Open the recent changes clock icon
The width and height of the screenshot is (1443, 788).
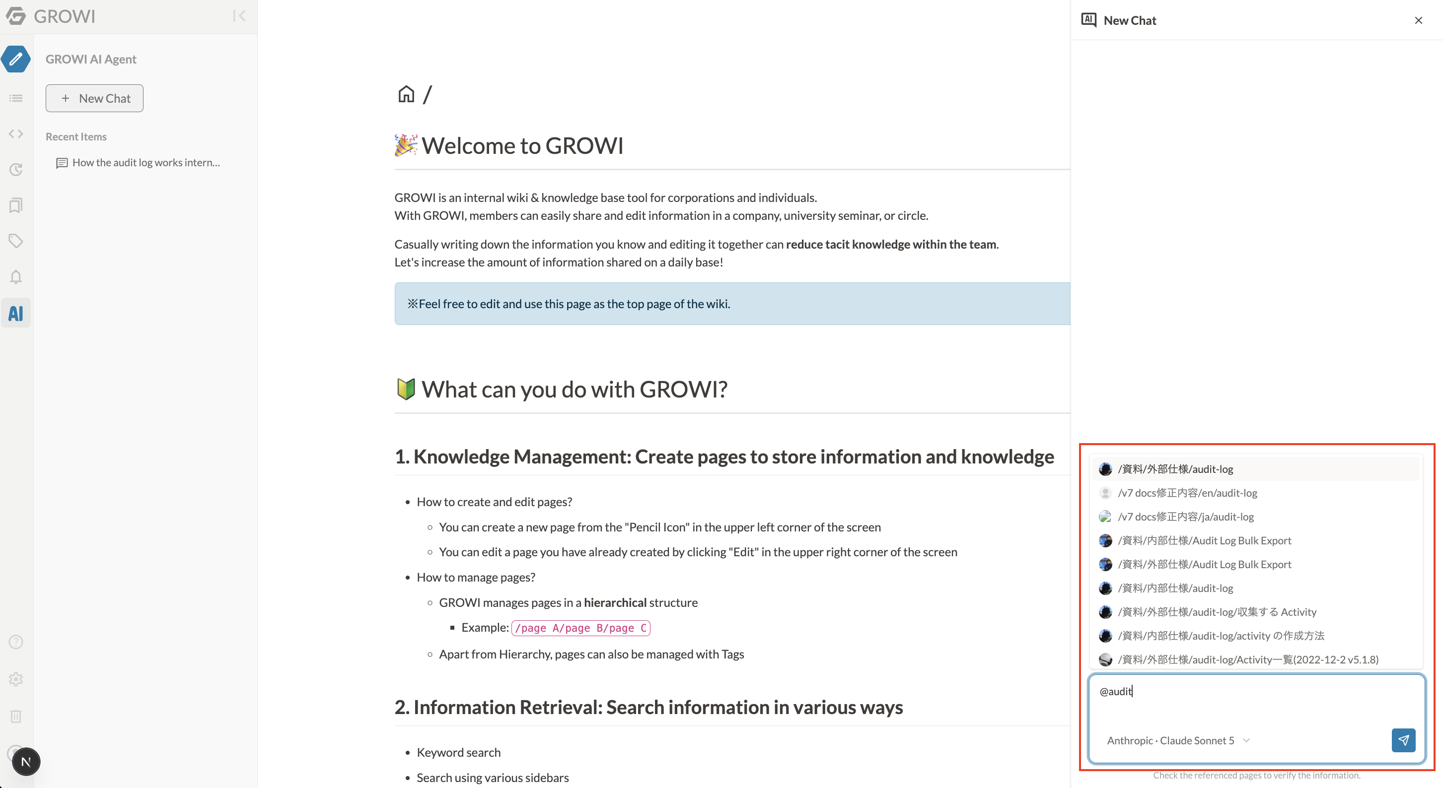(16, 170)
